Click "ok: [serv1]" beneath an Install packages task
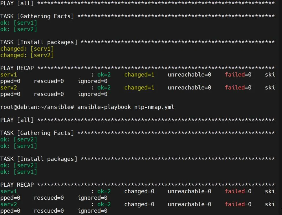This screenshot has width=282, height=215. (x=19, y=172)
